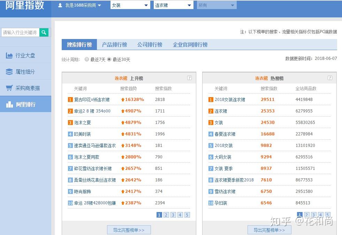
Task: Click the 采购商素描 cart icon
Action: [9, 88]
